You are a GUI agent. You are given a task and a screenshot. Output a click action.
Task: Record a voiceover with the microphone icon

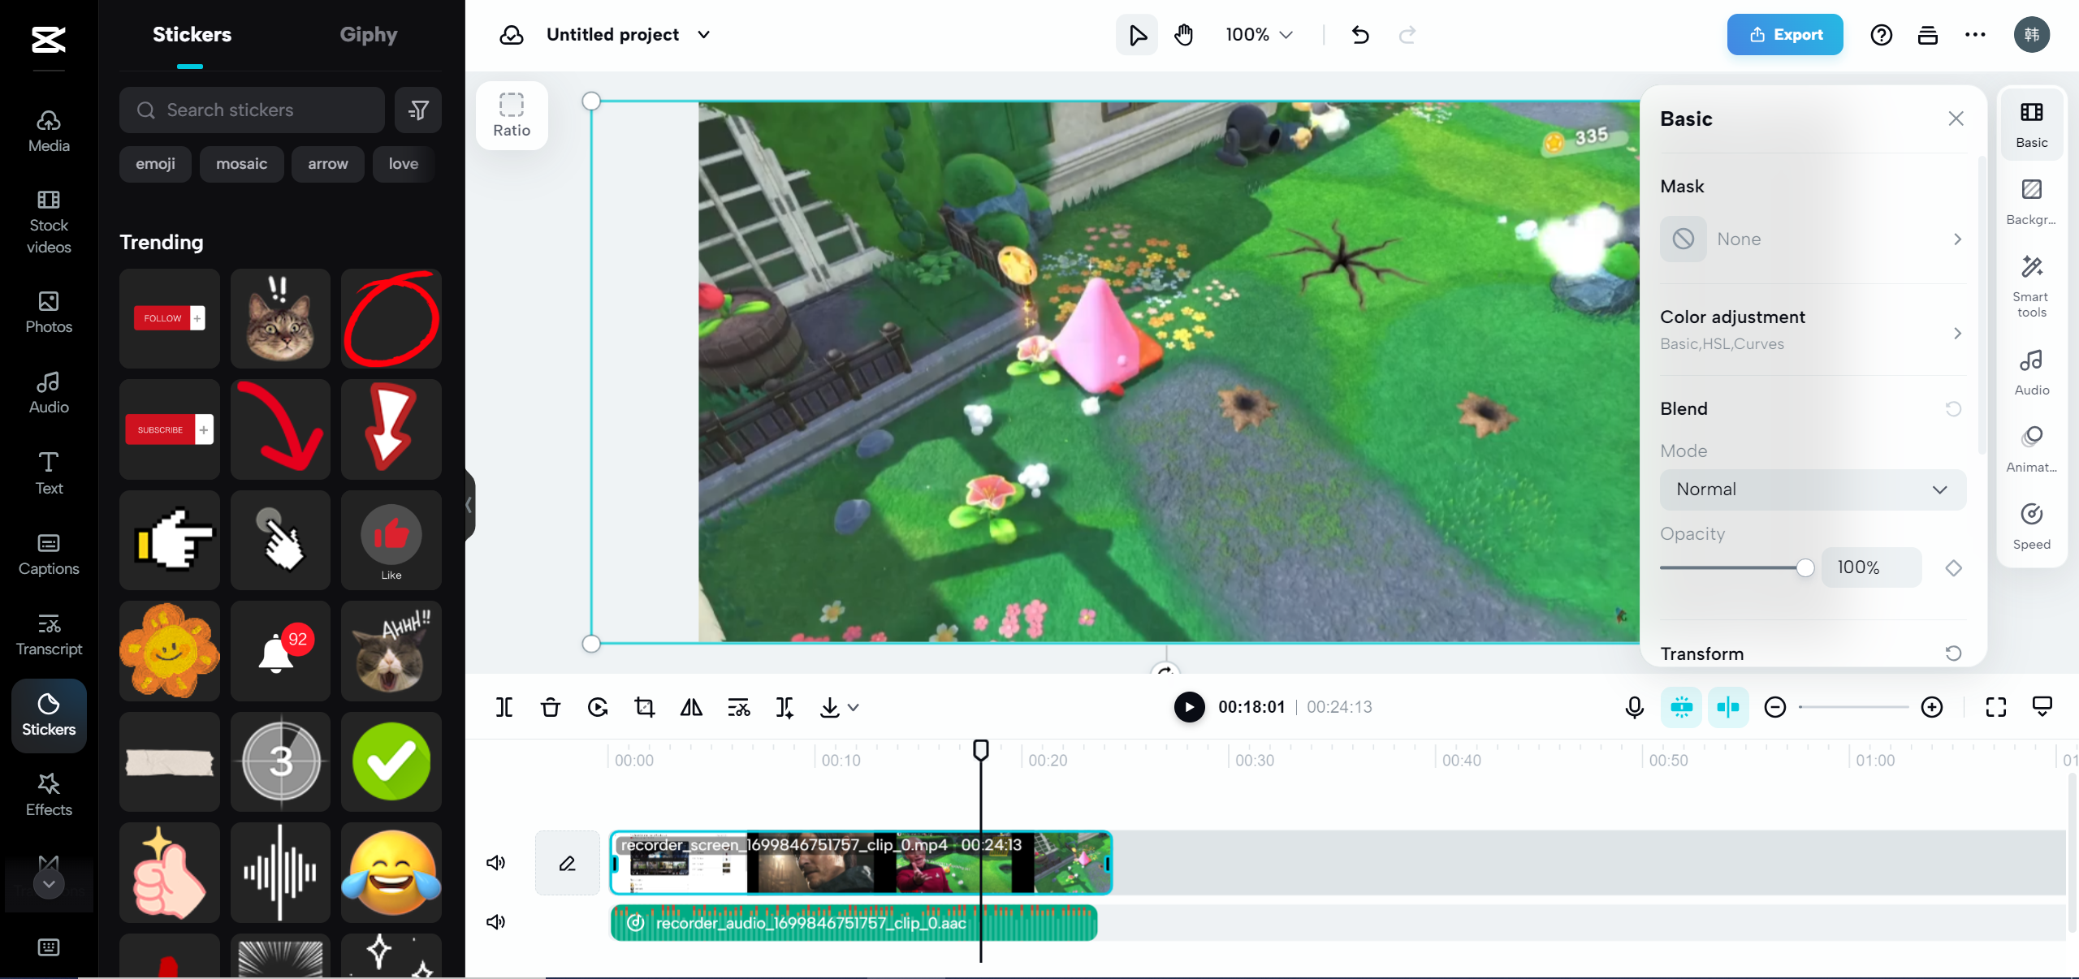pyautogui.click(x=1633, y=707)
